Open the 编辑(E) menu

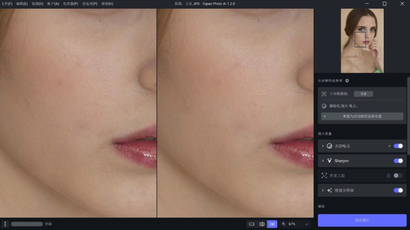point(22,4)
